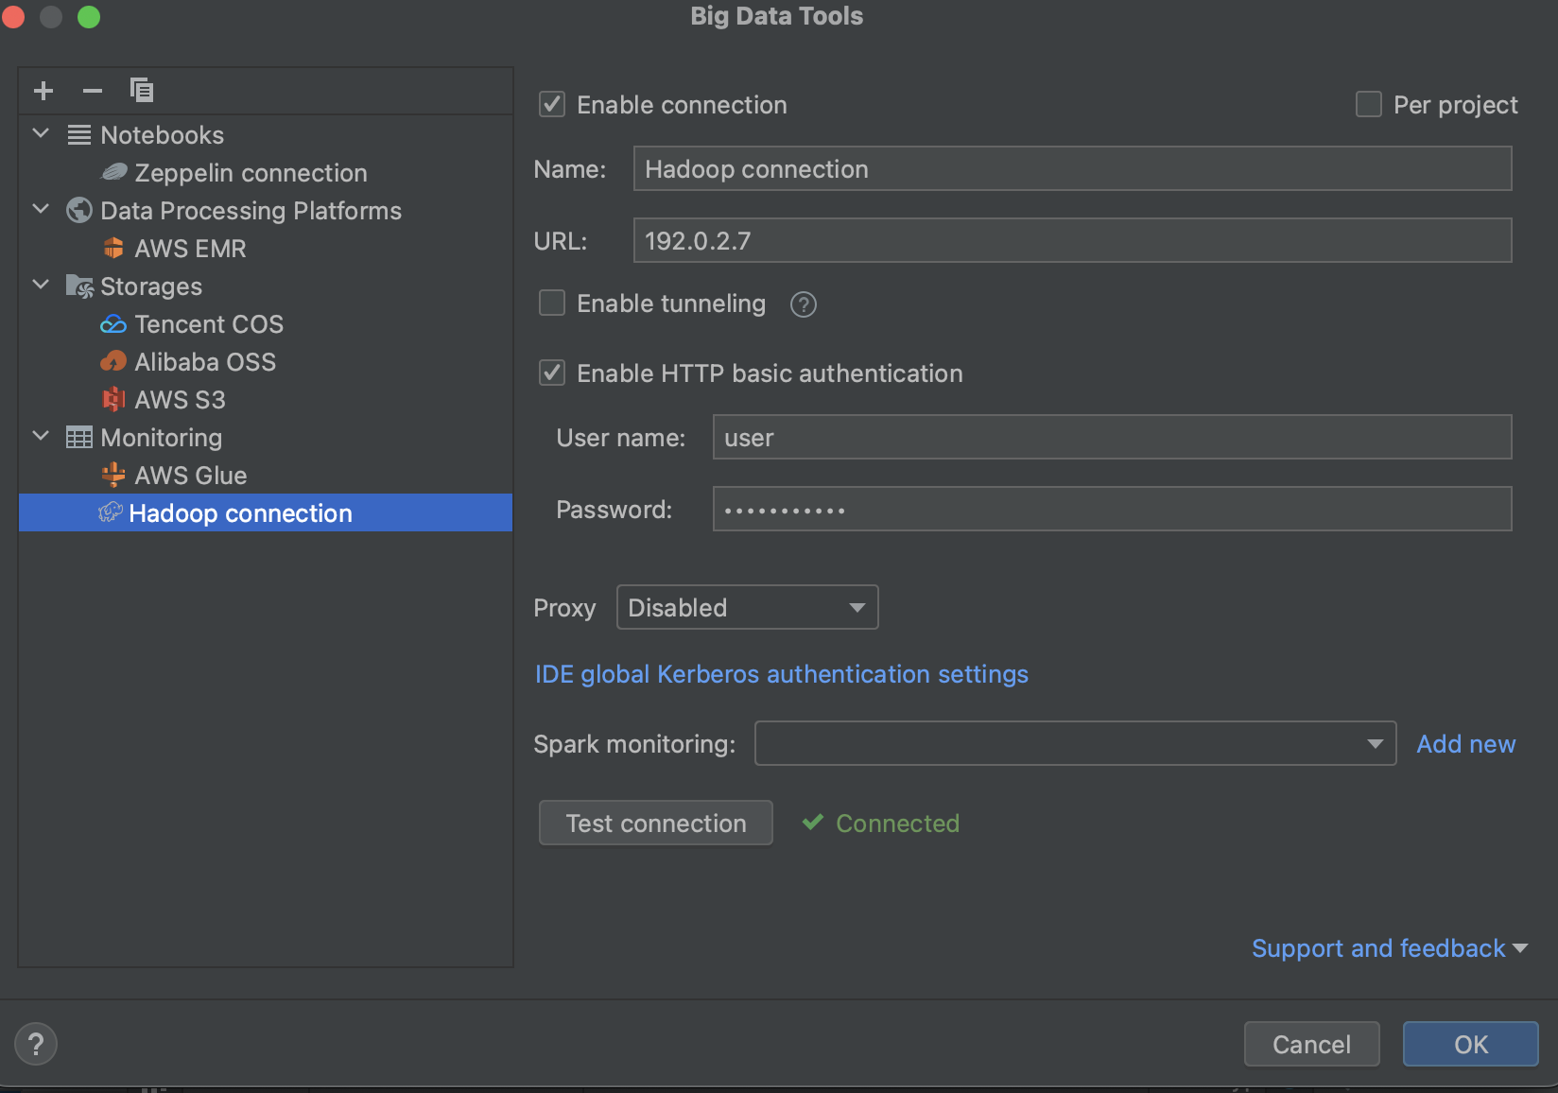Add a new connection with the plus icon
1558x1093 pixels.
pos(43,90)
